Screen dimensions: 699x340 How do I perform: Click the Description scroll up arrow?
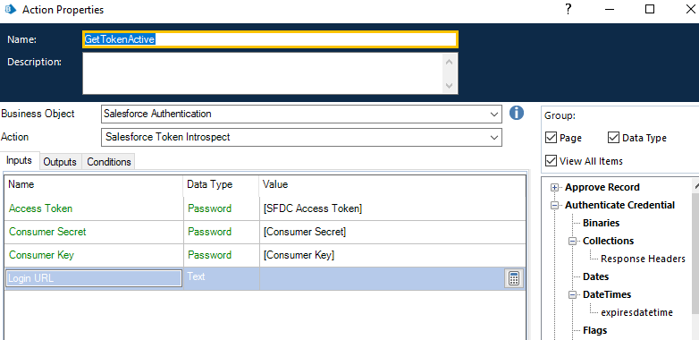click(x=450, y=62)
